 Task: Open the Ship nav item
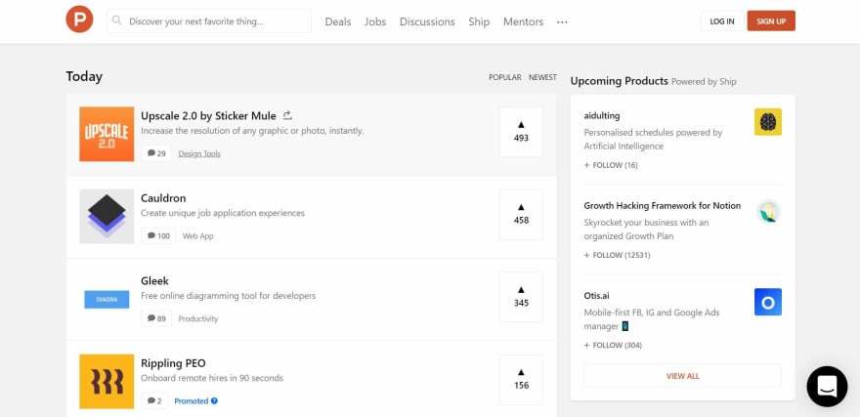click(x=479, y=21)
